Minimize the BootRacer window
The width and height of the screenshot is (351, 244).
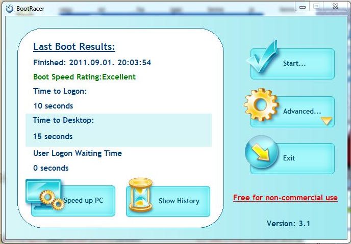coord(303,7)
